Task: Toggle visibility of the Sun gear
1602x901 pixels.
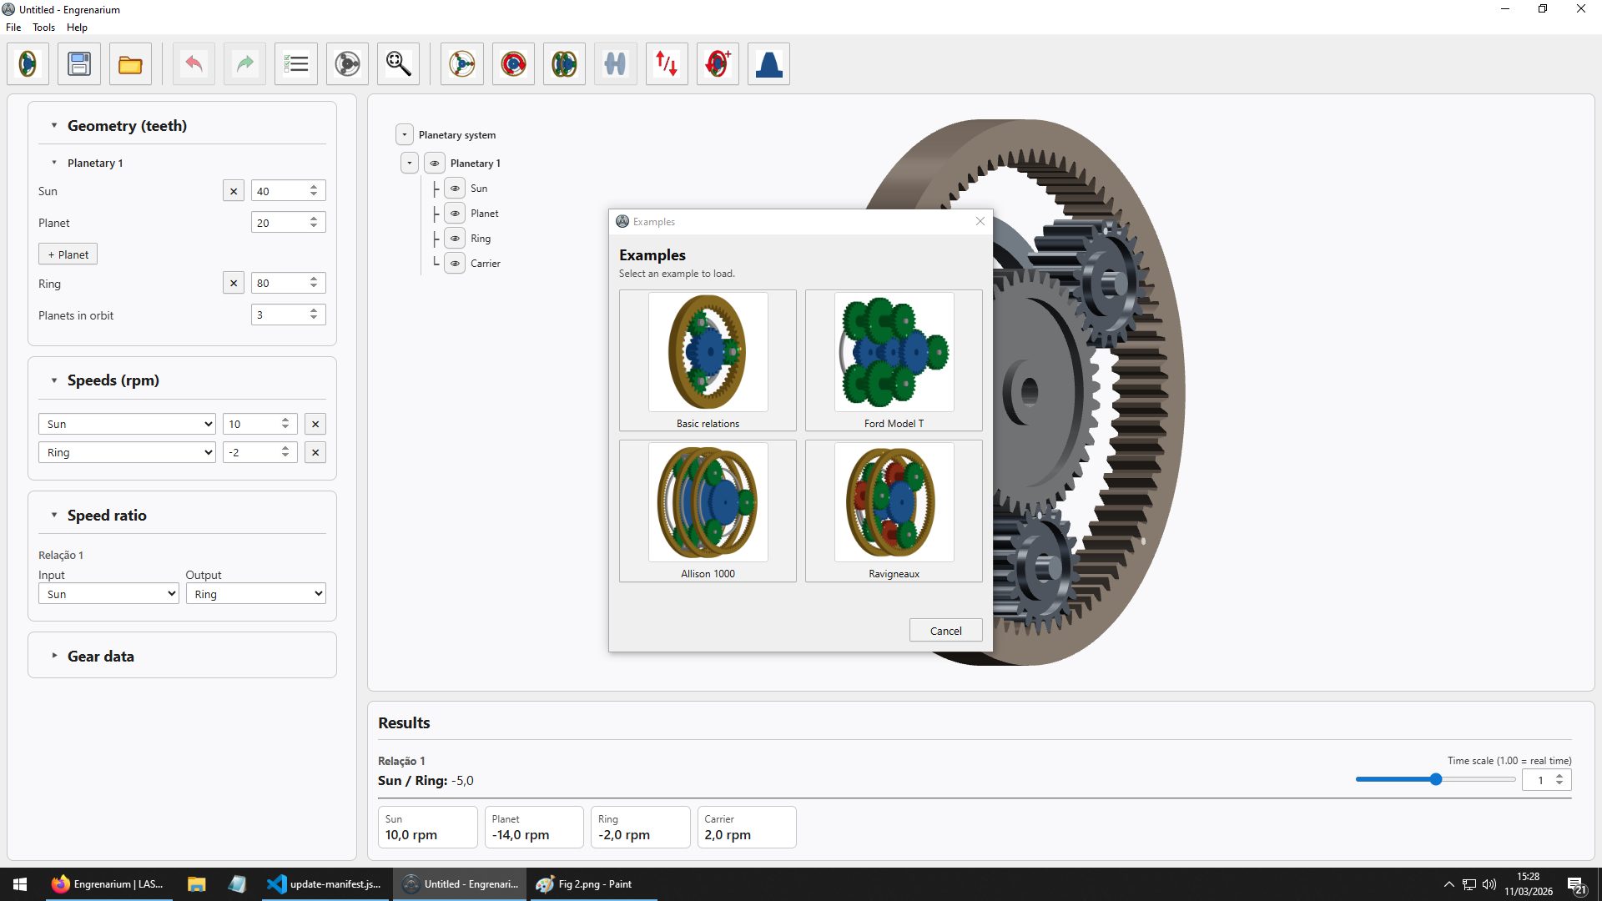Action: [455, 188]
